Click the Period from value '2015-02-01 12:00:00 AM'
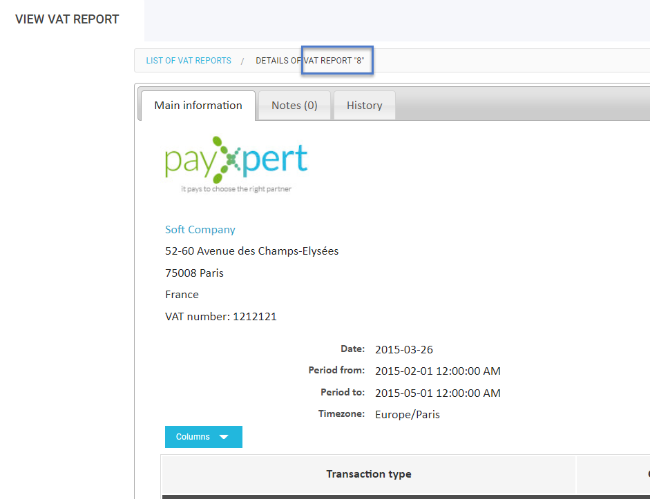Viewport: 650px width, 499px height. (x=438, y=371)
